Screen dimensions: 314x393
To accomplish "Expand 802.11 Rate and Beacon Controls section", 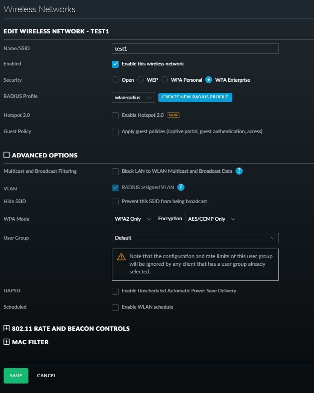I will [x=6, y=328].
